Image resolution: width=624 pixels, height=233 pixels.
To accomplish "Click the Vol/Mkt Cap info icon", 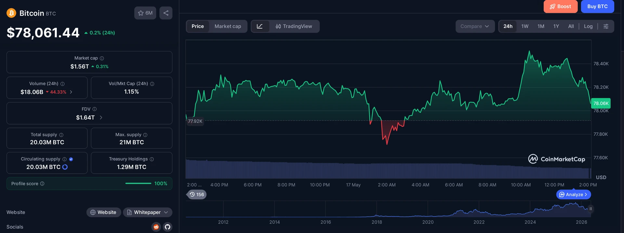I will click(152, 84).
